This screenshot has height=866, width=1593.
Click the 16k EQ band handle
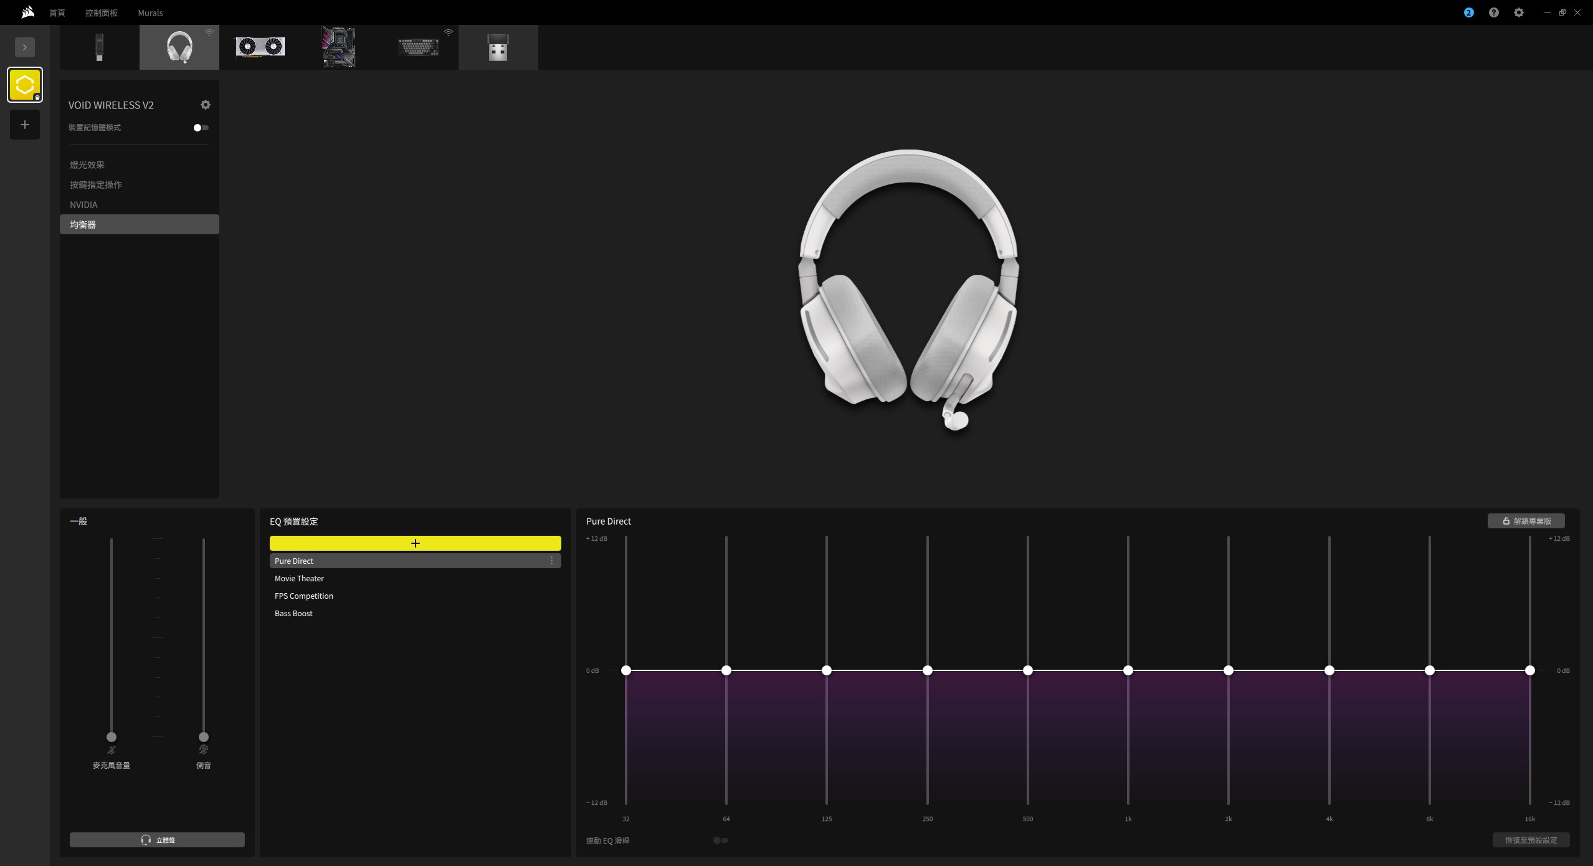(1530, 670)
